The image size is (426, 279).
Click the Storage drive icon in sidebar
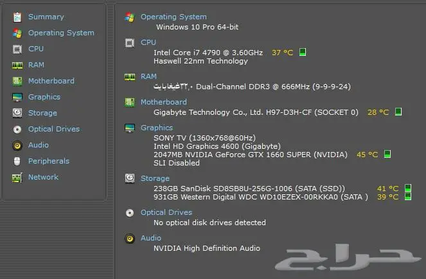coord(17,113)
